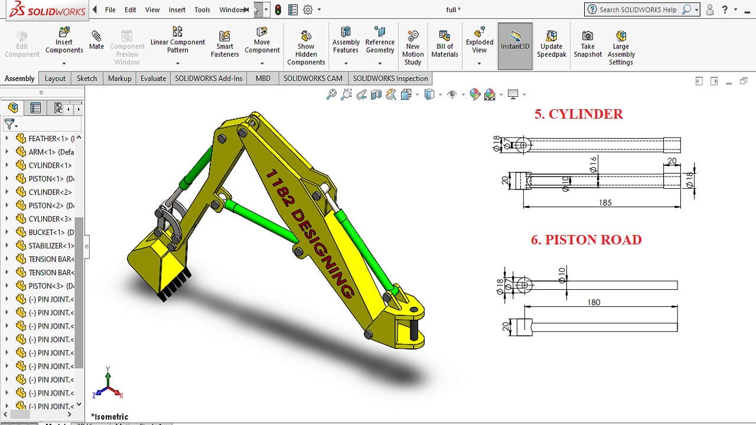
Task: Switch to SOLIDWORKS CAM tab
Action: [x=312, y=79]
